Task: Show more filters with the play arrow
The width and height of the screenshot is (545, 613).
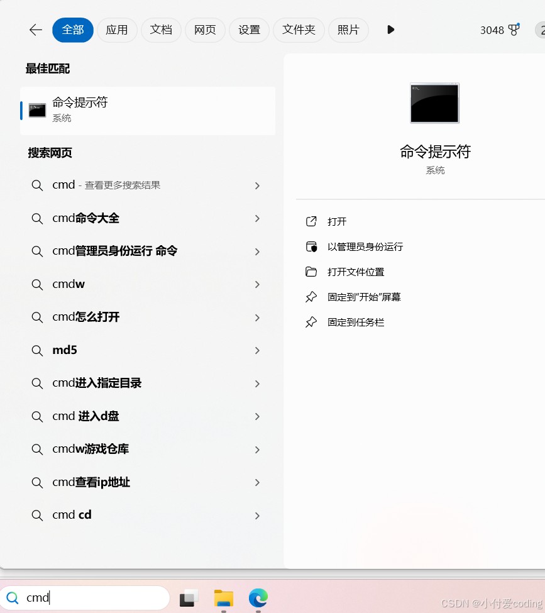Action: click(390, 30)
